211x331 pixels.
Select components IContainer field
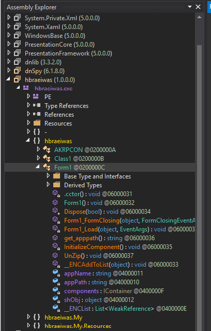[114, 291]
